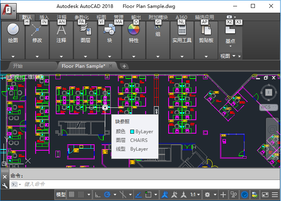Viewport: 281px width, 201px height.
Task: Switch to the 输出 ribbon tab
Action: click(136, 17)
